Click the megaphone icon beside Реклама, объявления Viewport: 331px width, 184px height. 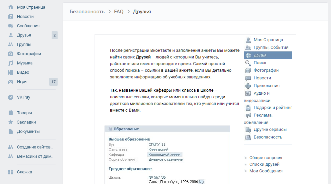(248, 115)
